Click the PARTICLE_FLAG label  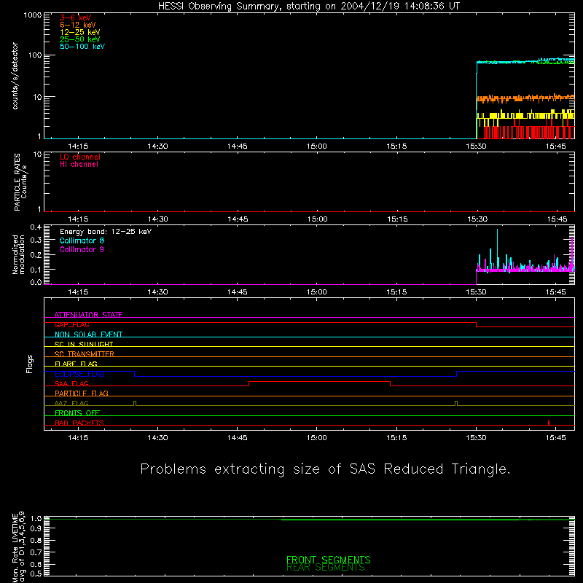[x=82, y=393]
